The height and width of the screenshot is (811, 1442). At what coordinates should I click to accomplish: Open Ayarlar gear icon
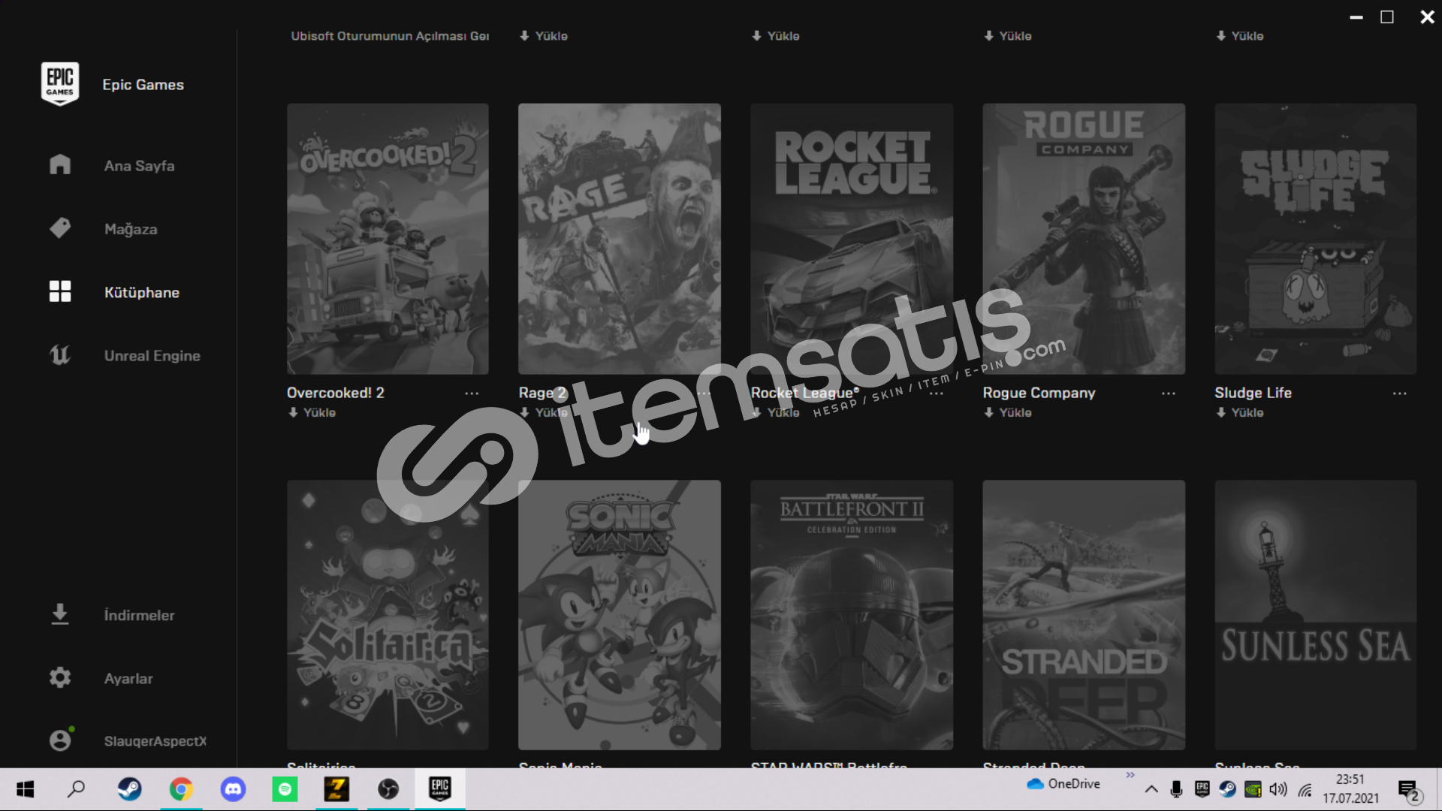[60, 677]
